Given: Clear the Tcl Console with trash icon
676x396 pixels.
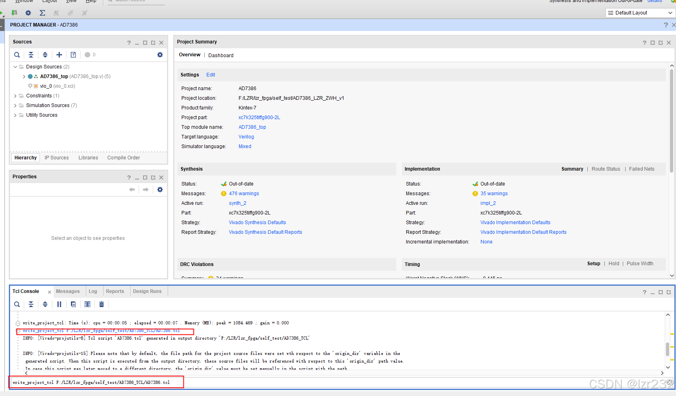Looking at the screenshot, I should 102,304.
